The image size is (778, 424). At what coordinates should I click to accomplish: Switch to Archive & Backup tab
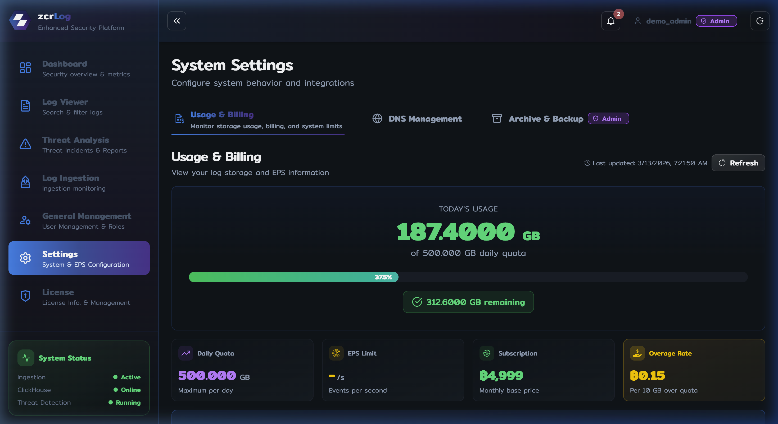560,119
